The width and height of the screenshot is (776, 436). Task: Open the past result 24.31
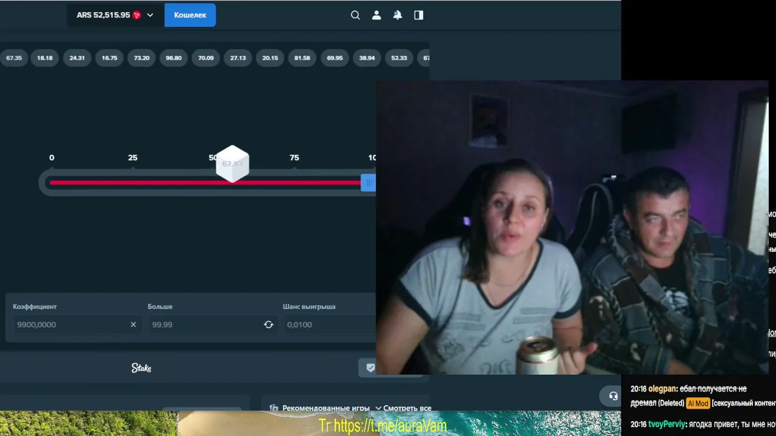click(77, 58)
